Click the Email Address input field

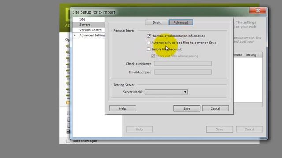click(183, 72)
